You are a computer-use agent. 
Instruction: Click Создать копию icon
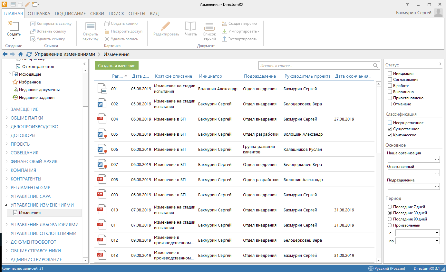click(x=107, y=24)
